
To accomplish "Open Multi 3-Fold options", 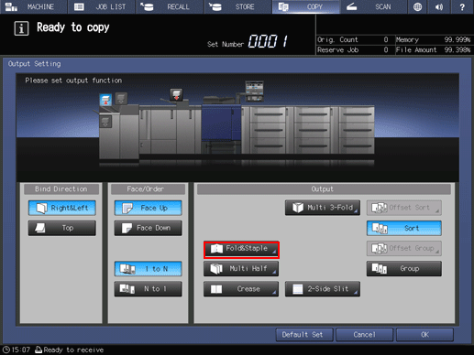I will pyautogui.click(x=323, y=208).
